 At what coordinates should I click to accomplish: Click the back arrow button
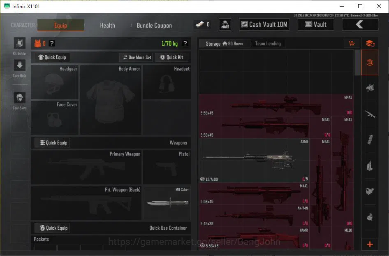click(x=360, y=25)
